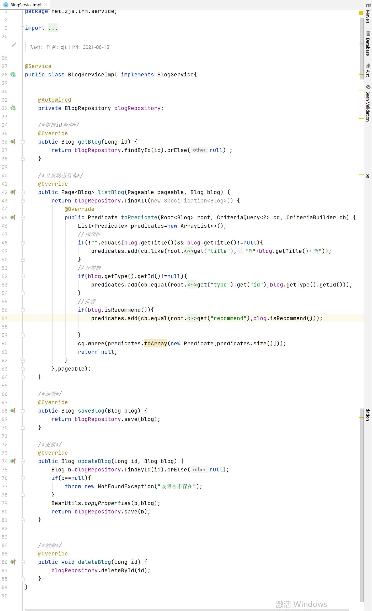Click the implements gutter icon for updateBlog
The height and width of the screenshot is (611, 372).
pyautogui.click(x=13, y=461)
